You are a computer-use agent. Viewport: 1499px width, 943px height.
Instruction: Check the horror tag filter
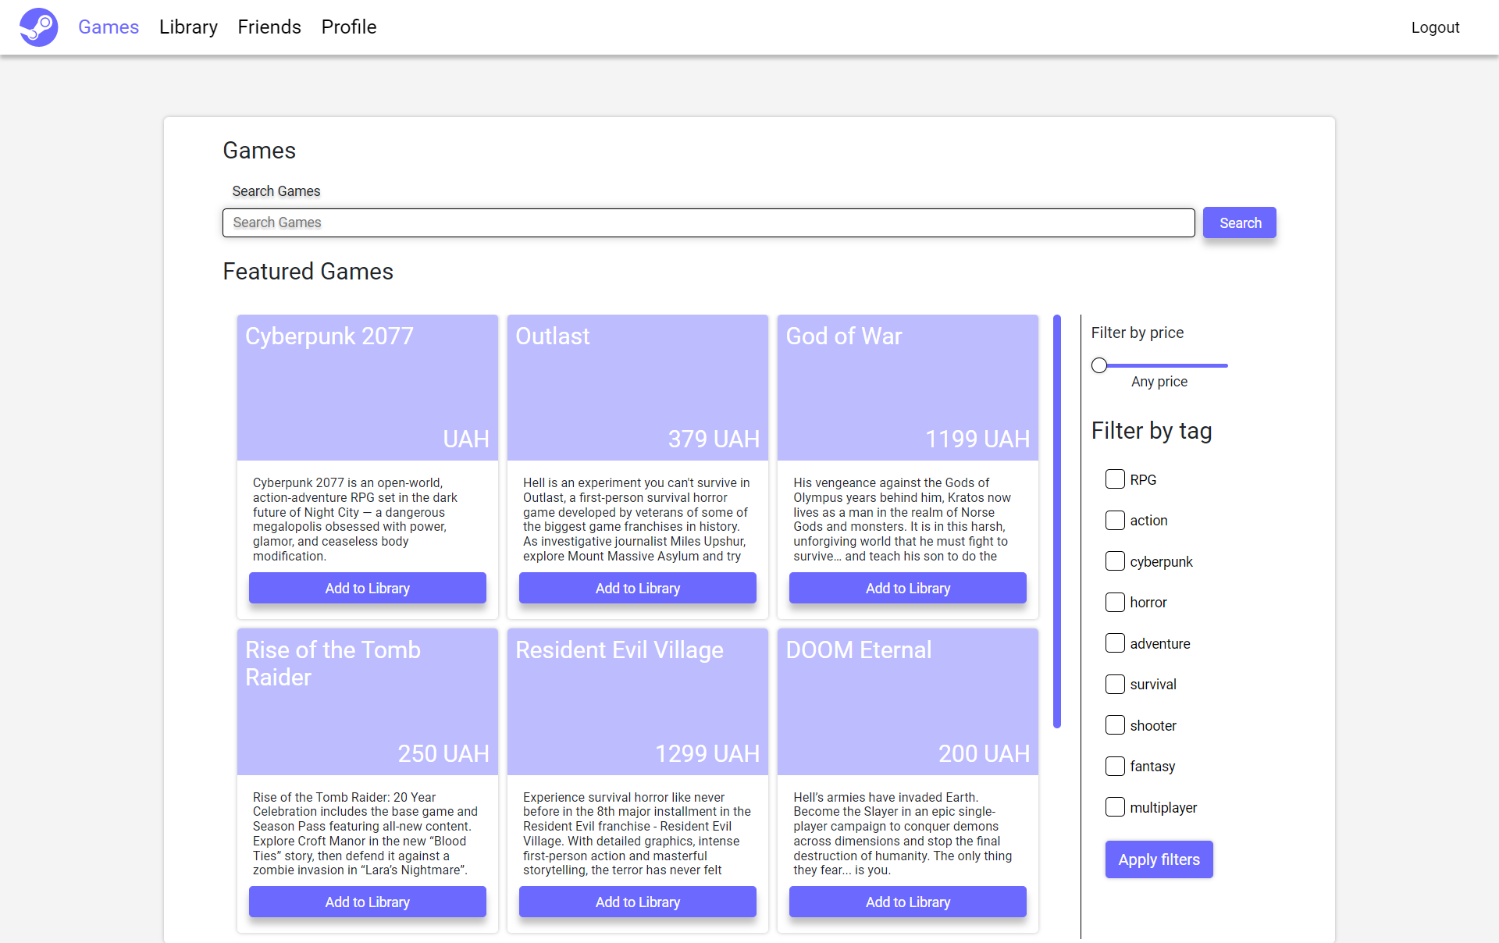click(x=1115, y=602)
